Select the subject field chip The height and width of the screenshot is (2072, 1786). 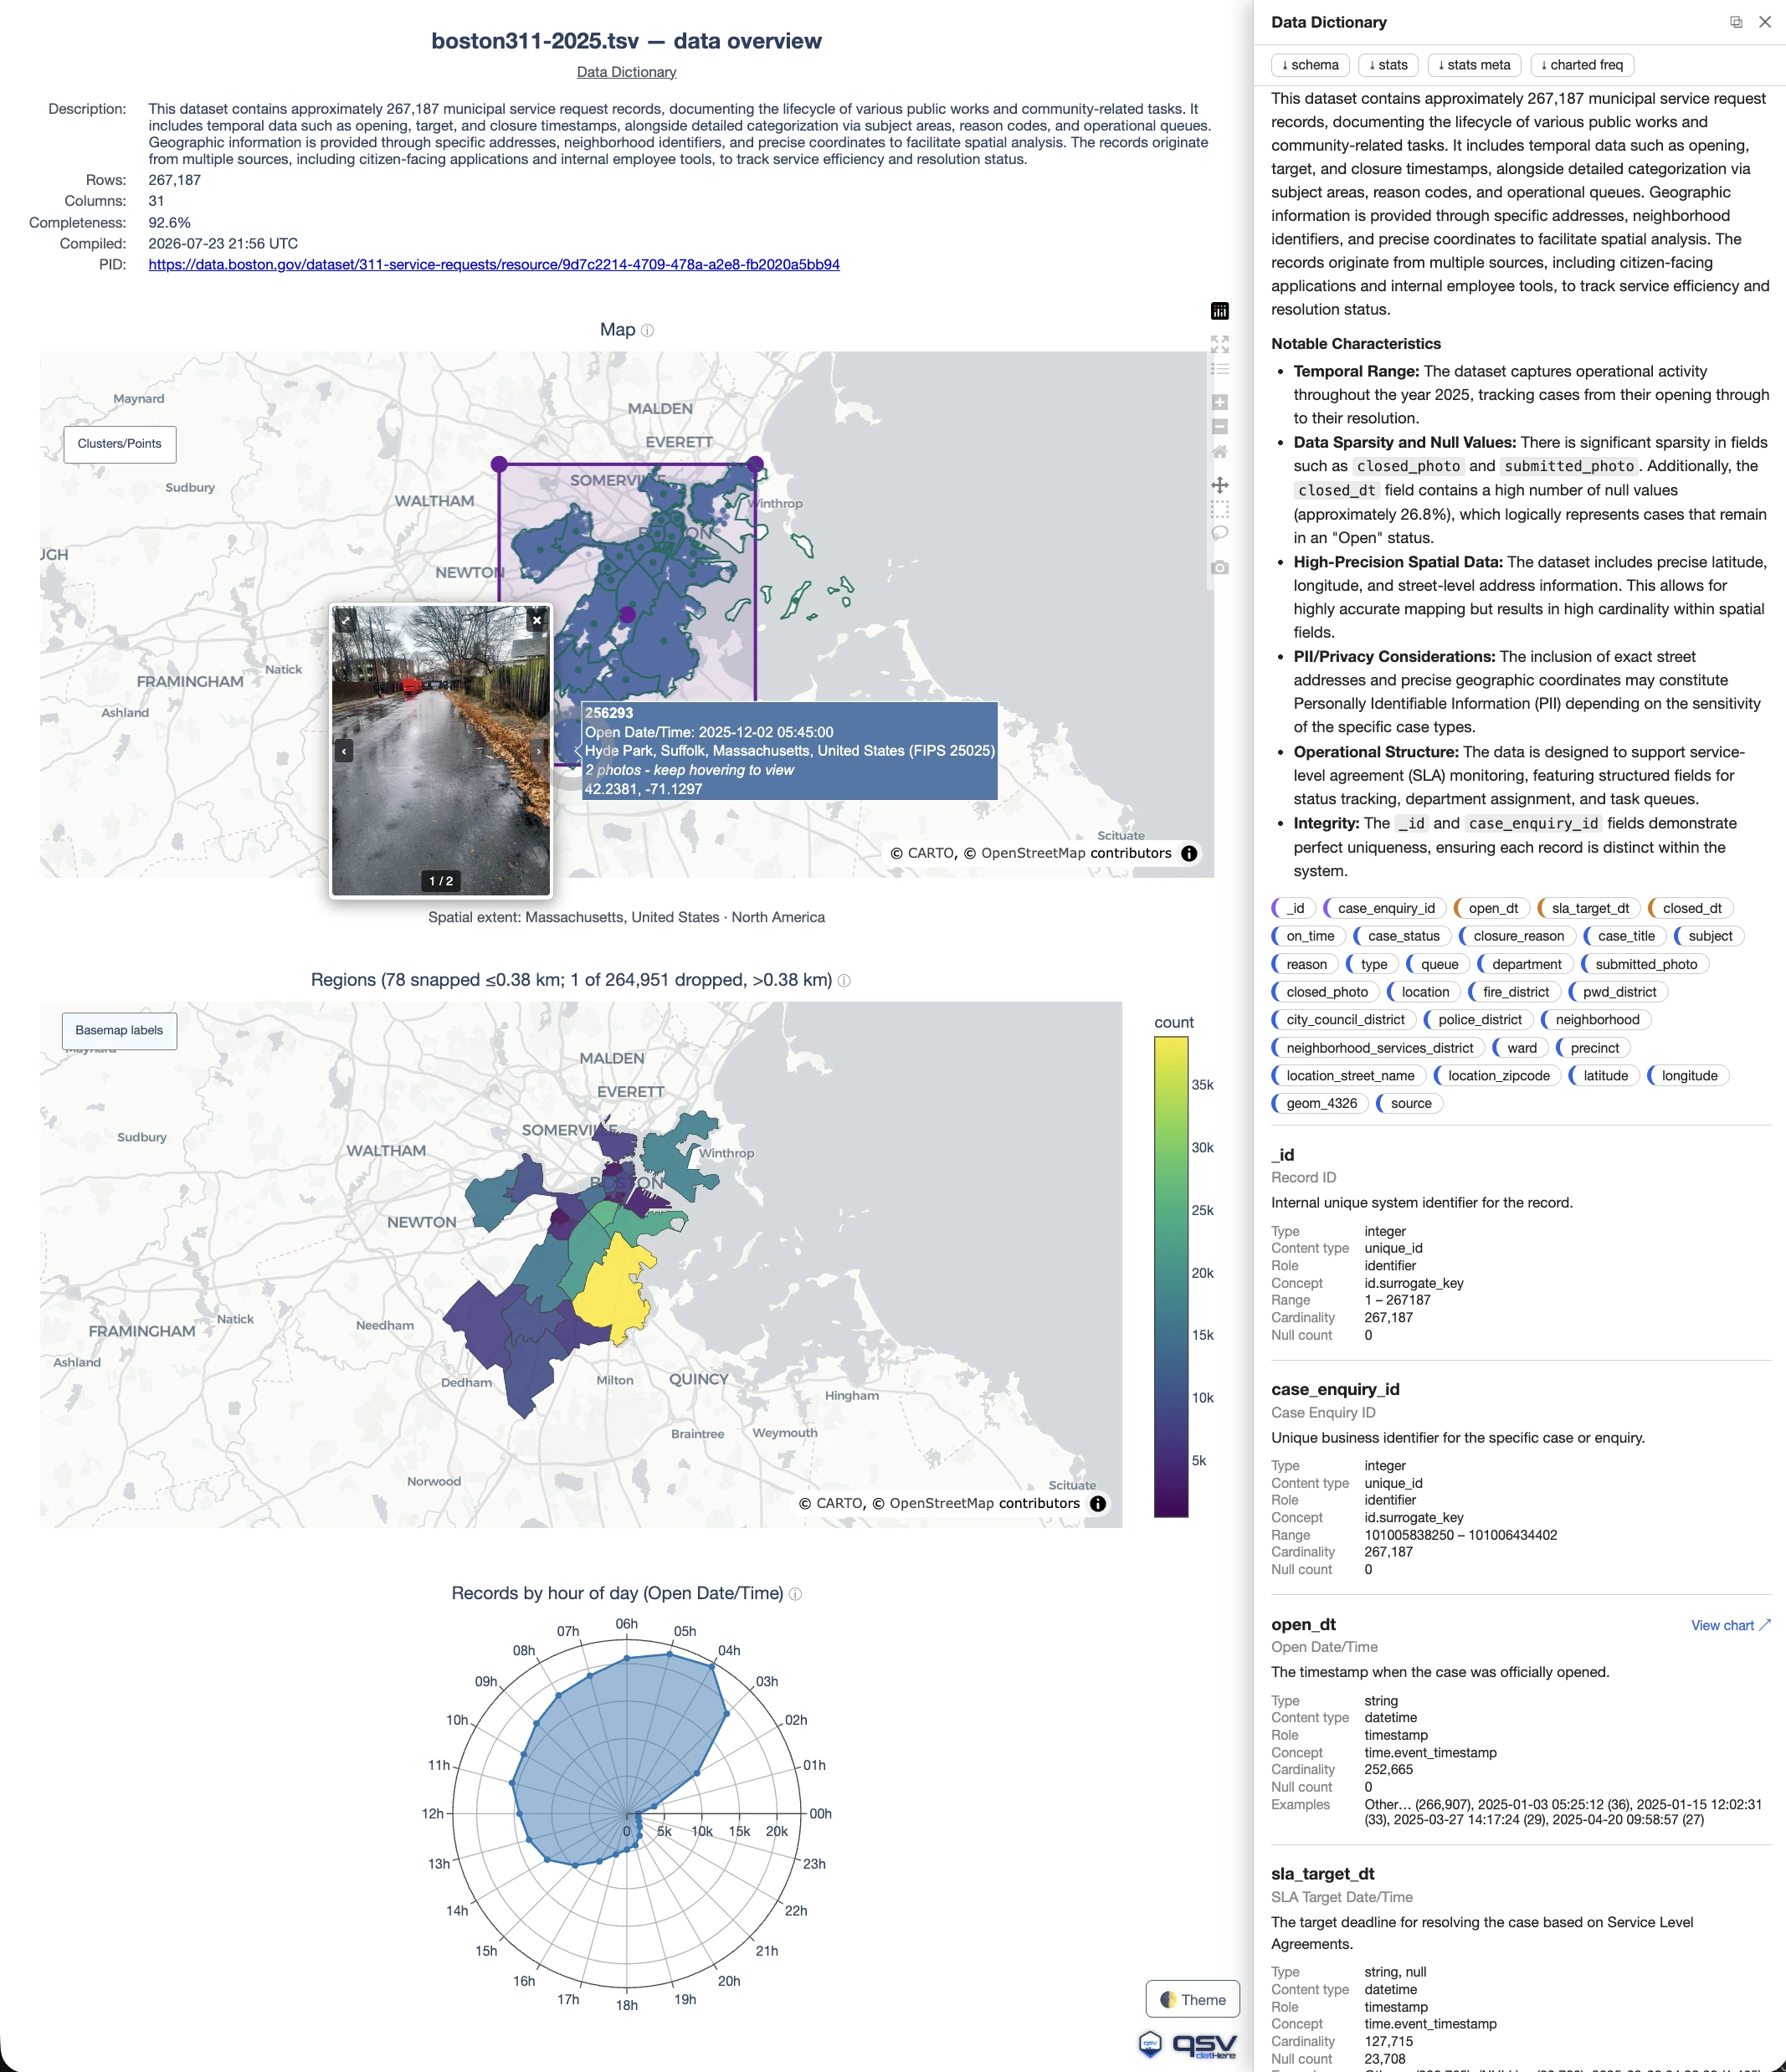[x=1709, y=937]
